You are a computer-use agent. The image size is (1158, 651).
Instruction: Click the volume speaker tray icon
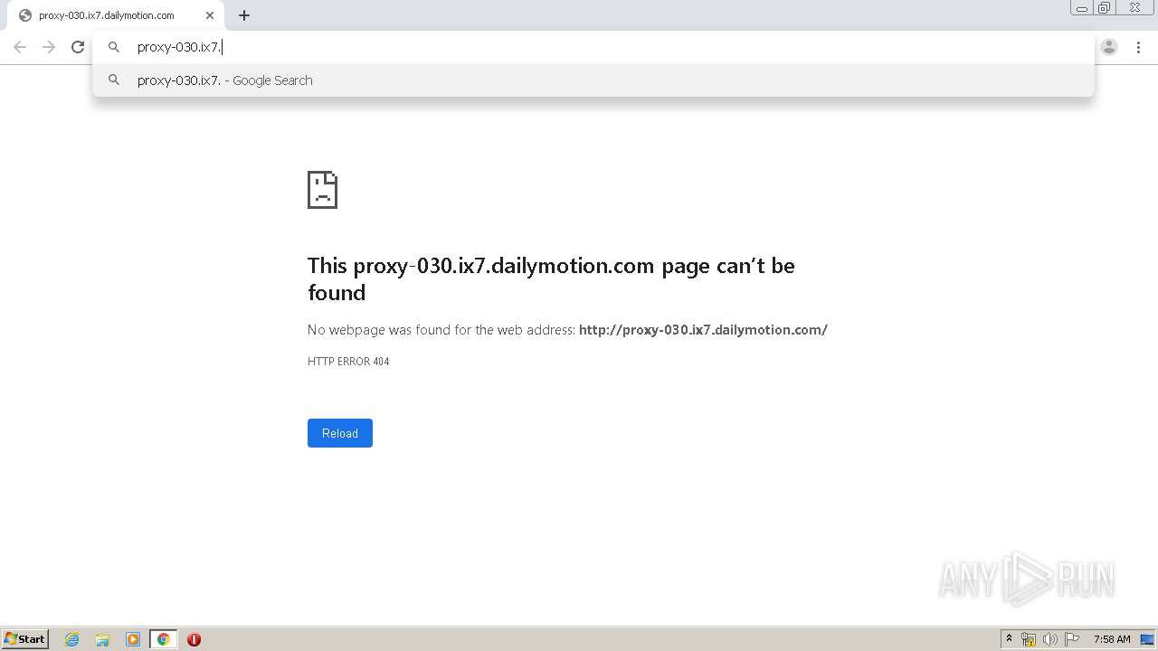1050,639
